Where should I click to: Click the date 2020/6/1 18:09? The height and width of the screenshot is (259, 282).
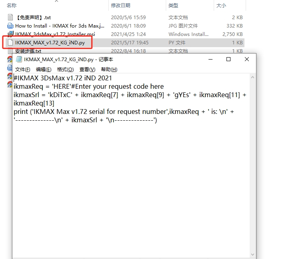pyautogui.click(x=128, y=26)
